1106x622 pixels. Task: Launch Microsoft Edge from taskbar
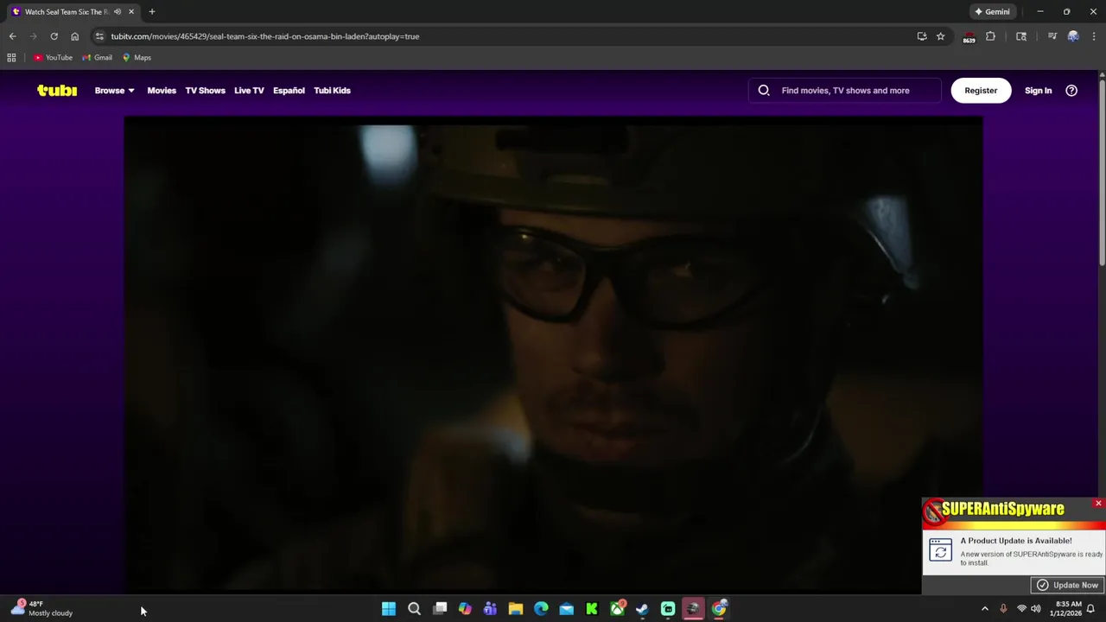point(541,609)
